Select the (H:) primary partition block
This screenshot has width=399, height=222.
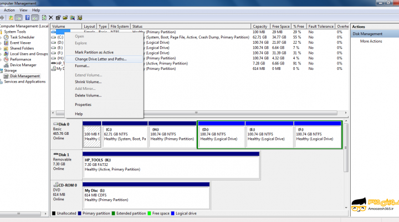click(172, 134)
